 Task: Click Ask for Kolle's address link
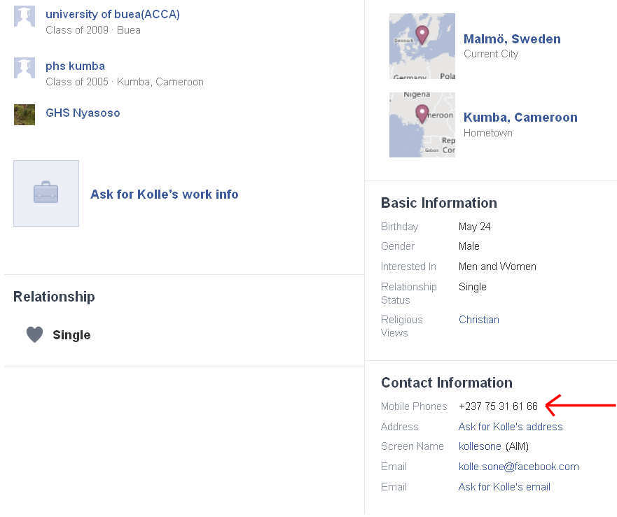pyautogui.click(x=511, y=427)
